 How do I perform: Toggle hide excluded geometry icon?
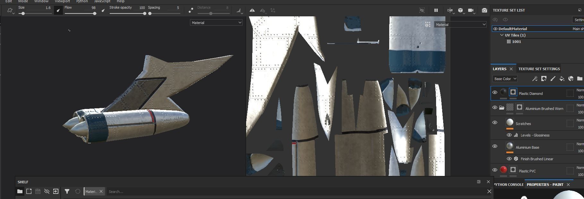(422, 11)
